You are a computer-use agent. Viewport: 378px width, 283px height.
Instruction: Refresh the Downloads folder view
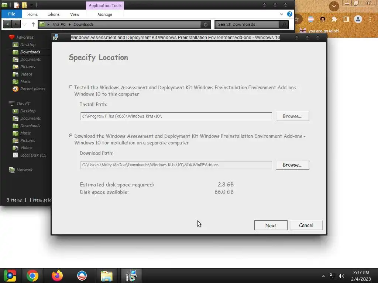(x=206, y=24)
